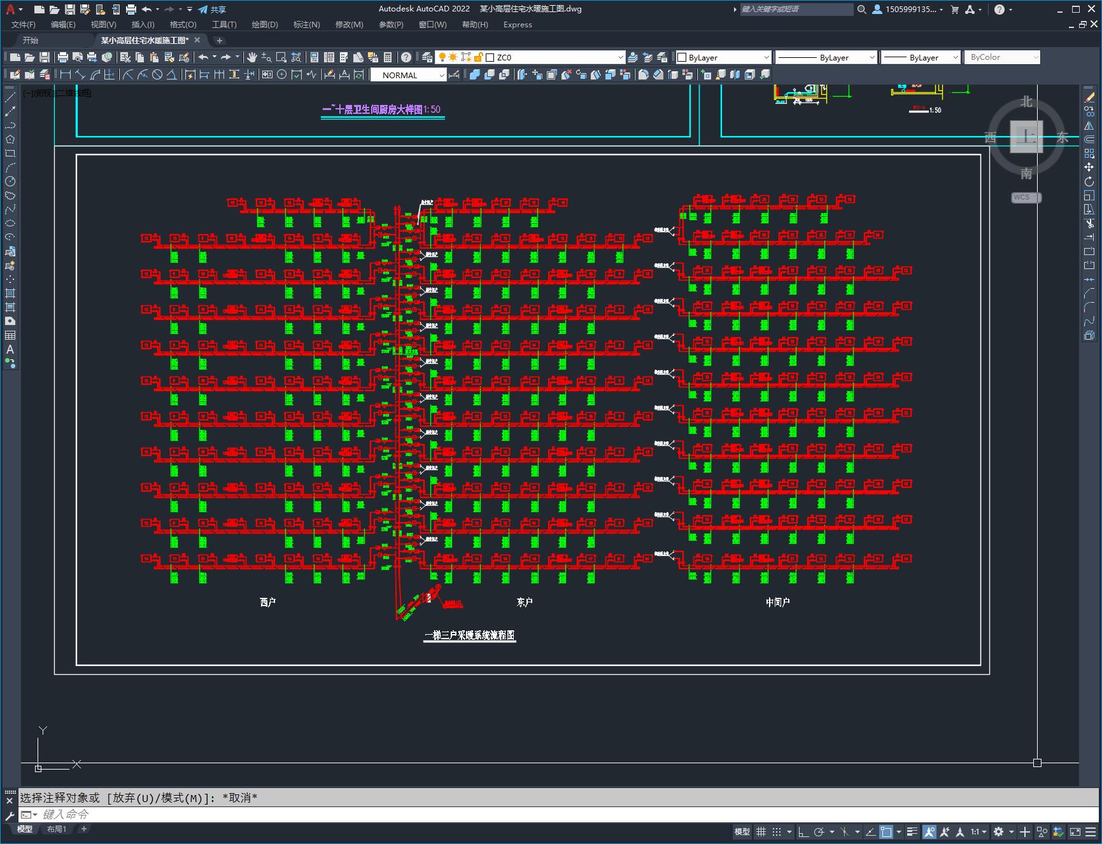This screenshot has width=1102, height=844.
Task: Toggle polar tracking in status bar
Action: 819,831
